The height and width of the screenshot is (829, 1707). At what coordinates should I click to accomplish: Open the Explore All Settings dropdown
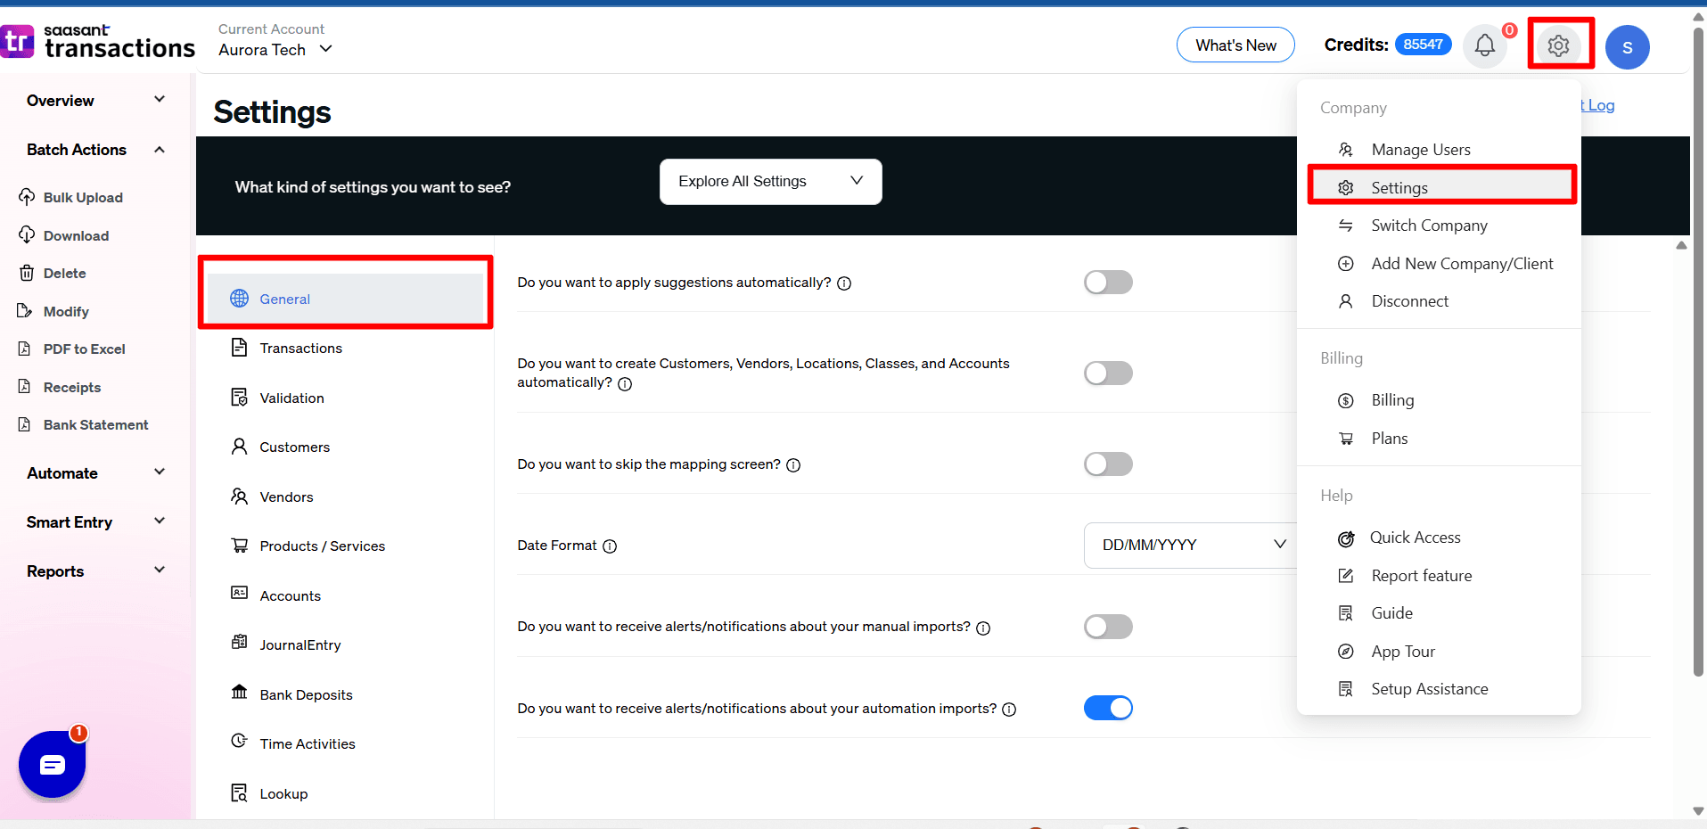click(x=770, y=182)
